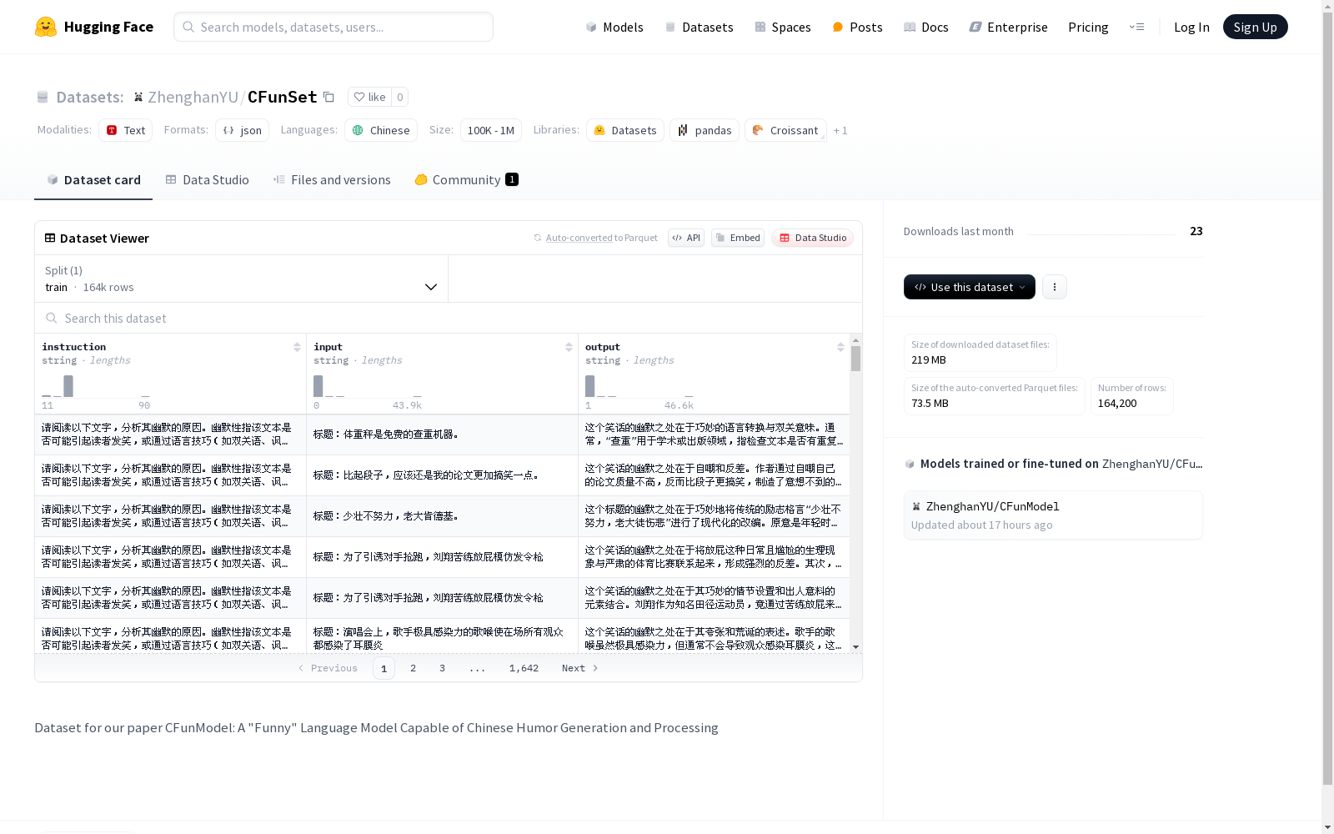Open the Datasets nav item
Image resolution: width=1334 pixels, height=834 pixels.
(x=699, y=27)
